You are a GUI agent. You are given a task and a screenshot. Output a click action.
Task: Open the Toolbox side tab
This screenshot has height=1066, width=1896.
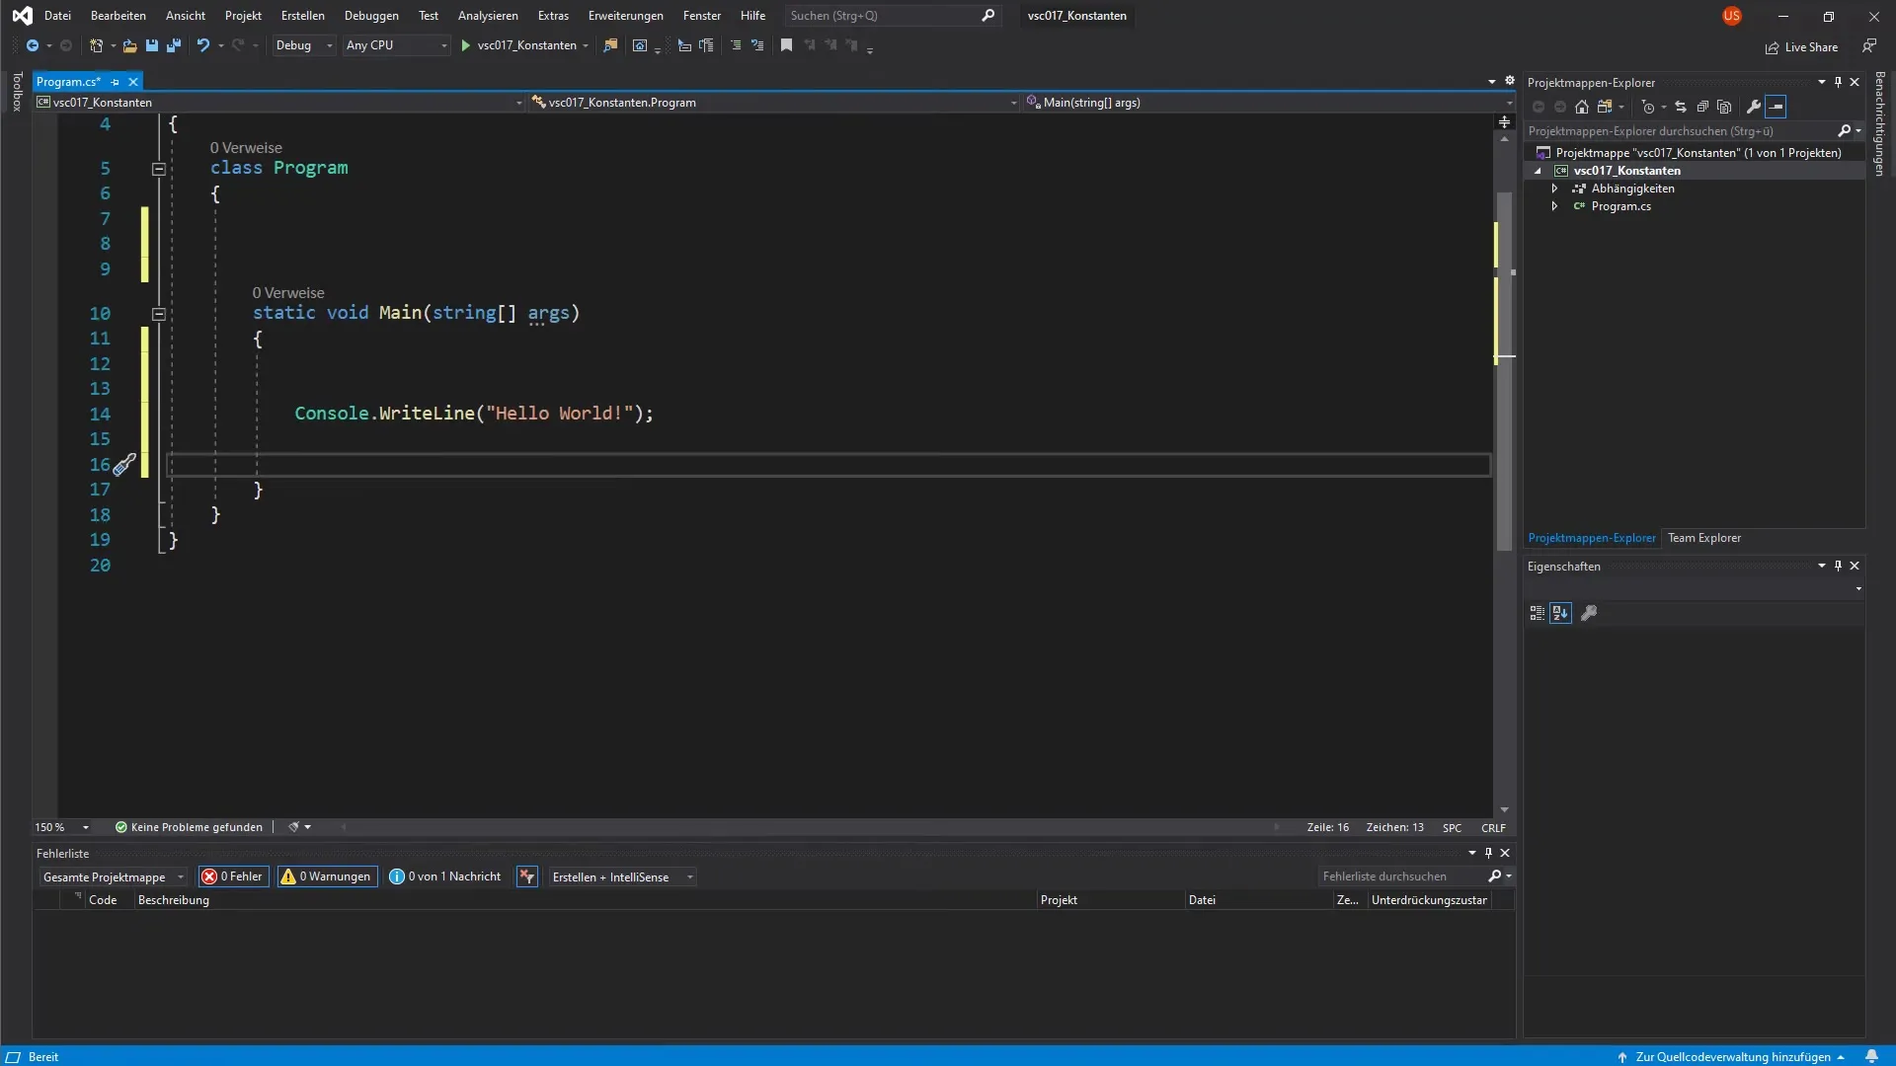16,92
